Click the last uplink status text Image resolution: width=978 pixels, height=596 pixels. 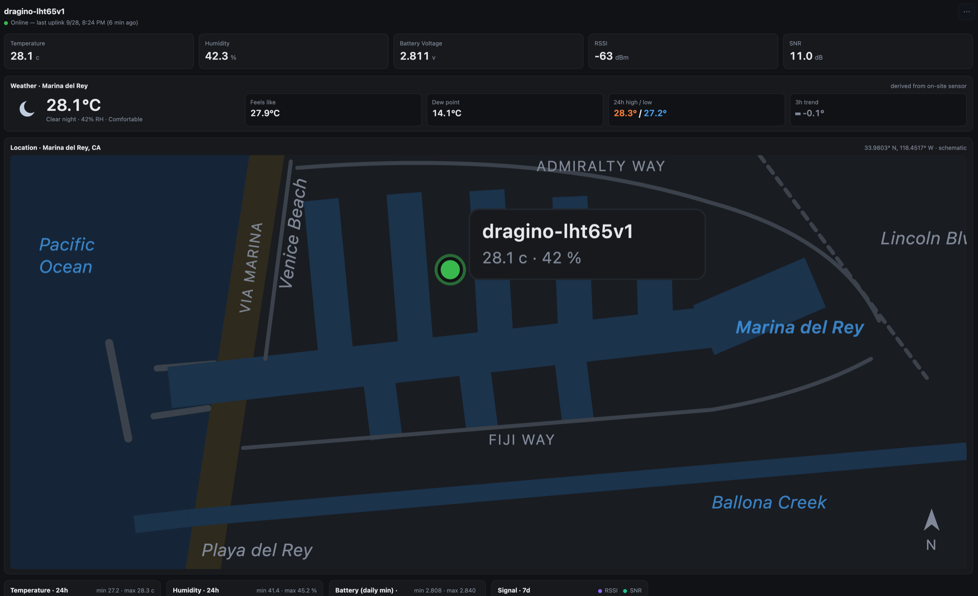(74, 22)
